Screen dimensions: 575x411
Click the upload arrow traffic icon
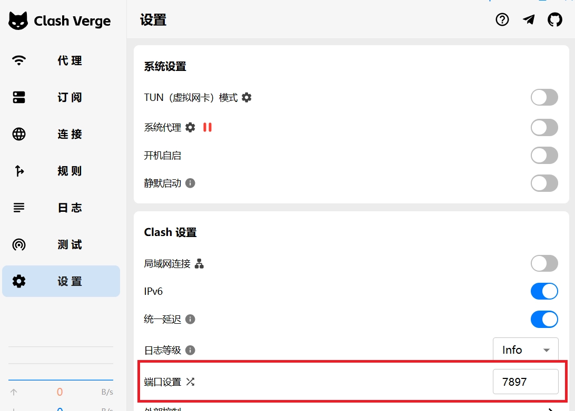(x=14, y=392)
